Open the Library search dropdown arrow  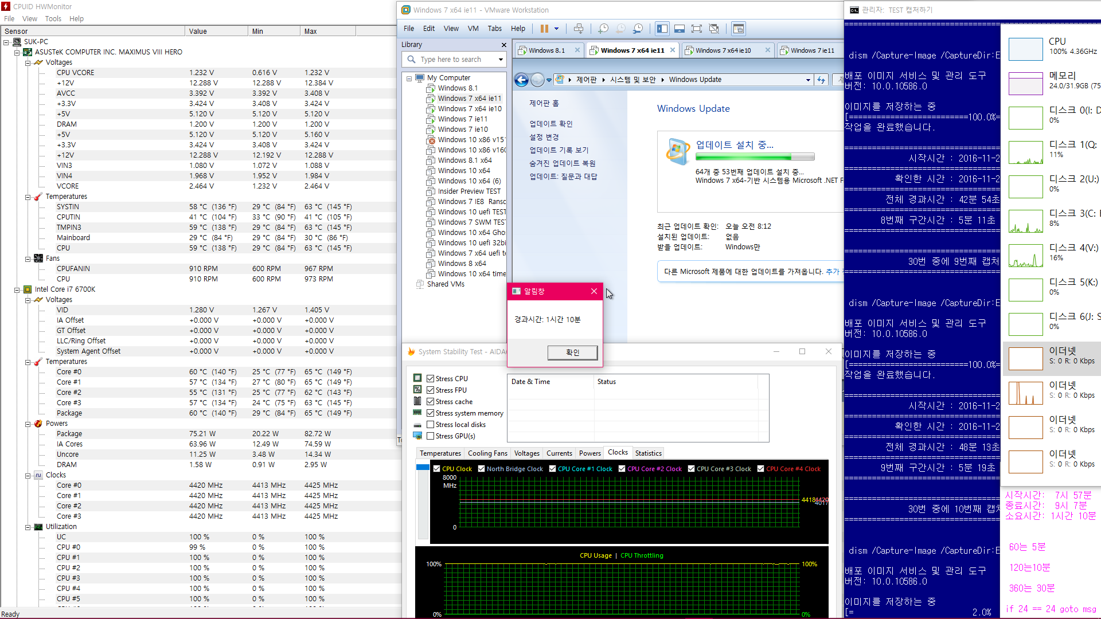501,60
